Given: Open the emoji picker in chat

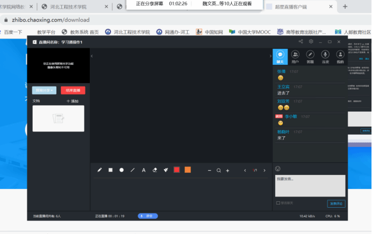Looking at the screenshot, I should click(278, 169).
